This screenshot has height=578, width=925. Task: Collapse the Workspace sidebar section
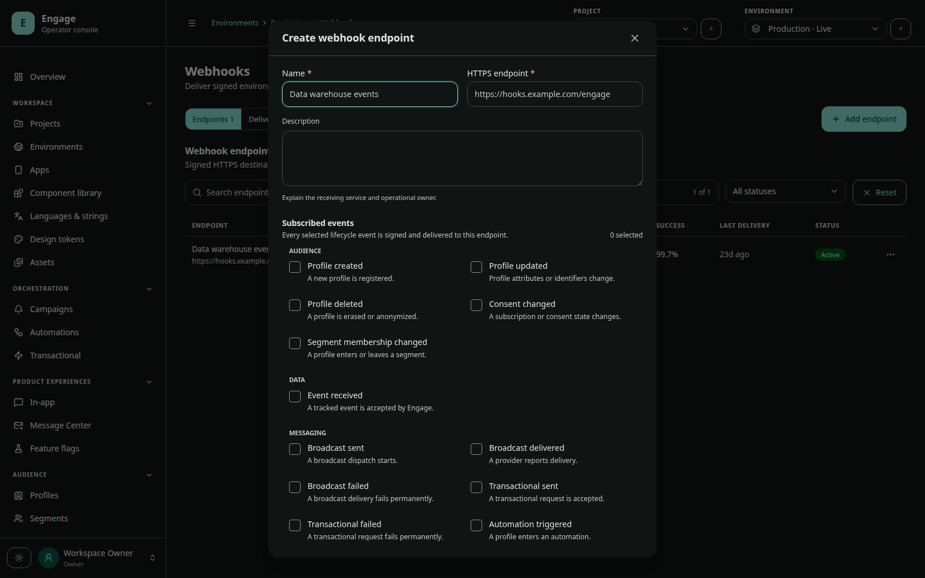pyautogui.click(x=149, y=103)
